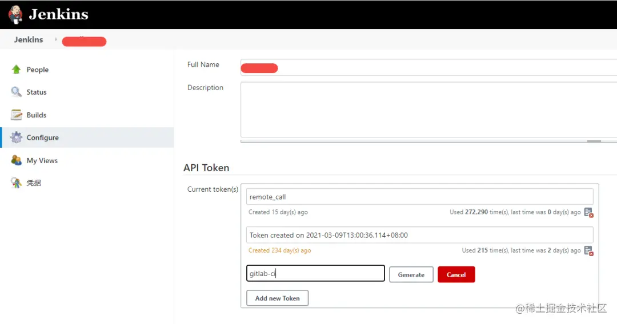617x324 pixels.
Task: Click the Jenkins breadcrumb link
Action: (29, 40)
